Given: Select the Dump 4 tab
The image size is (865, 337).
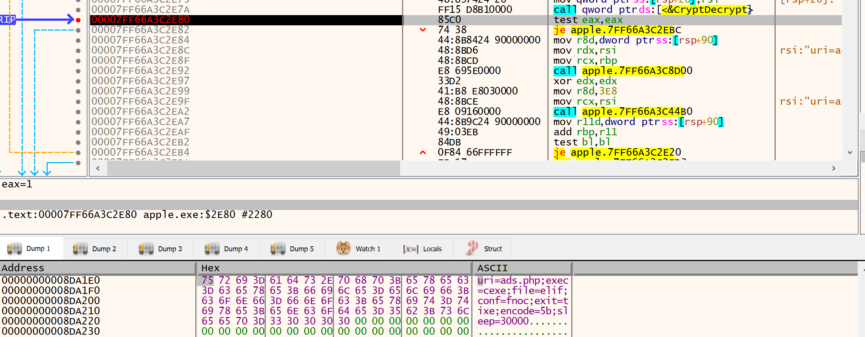Looking at the screenshot, I should (x=226, y=249).
